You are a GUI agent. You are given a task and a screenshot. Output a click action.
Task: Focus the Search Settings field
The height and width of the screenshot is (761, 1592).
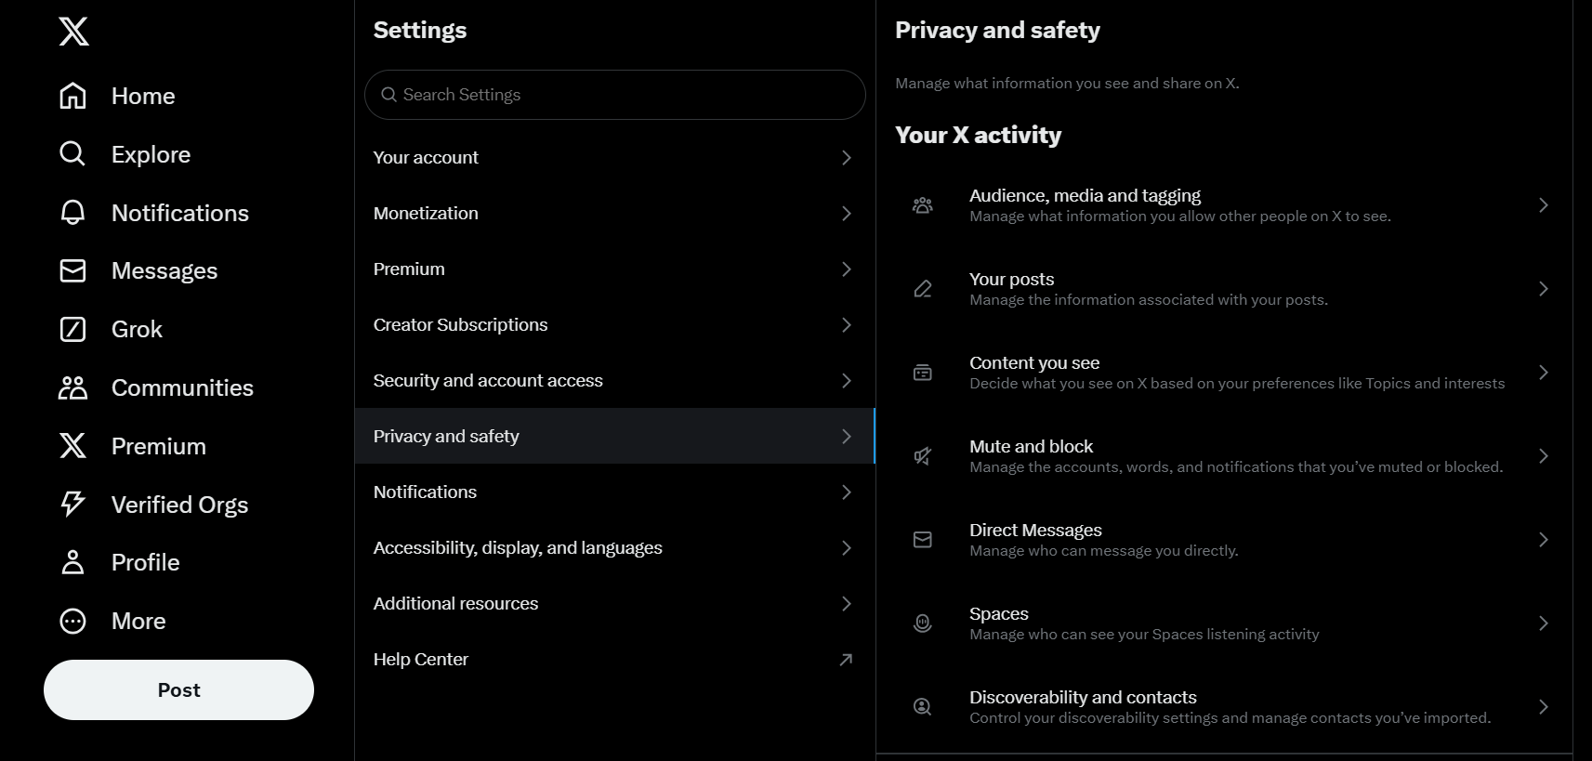pos(614,95)
